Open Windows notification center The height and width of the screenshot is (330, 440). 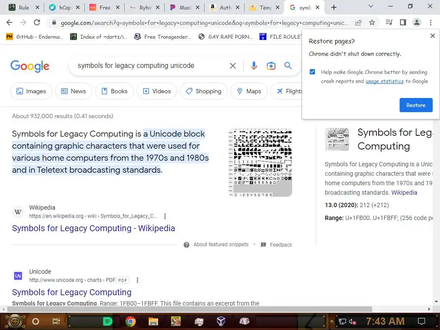point(421,321)
